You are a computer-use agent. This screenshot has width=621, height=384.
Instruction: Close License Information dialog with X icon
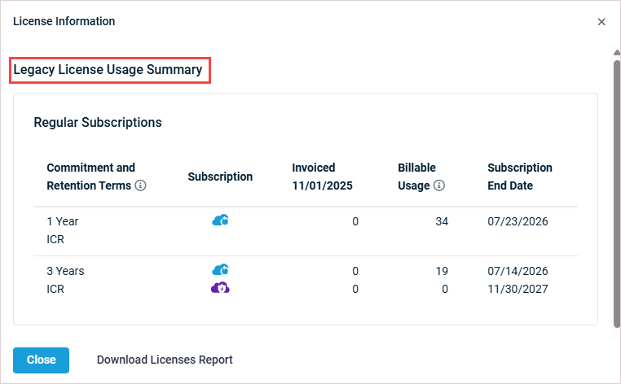point(601,22)
